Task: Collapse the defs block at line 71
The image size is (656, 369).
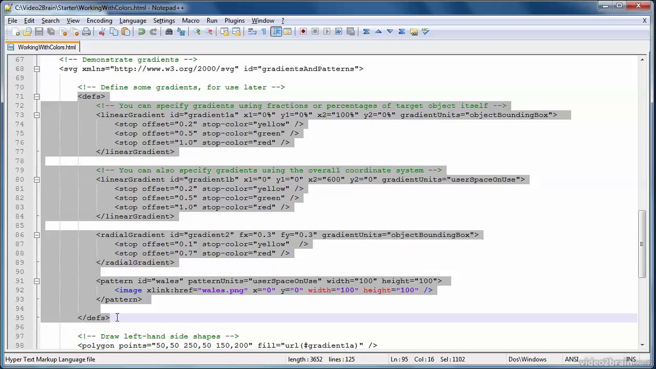Action: tap(37, 96)
